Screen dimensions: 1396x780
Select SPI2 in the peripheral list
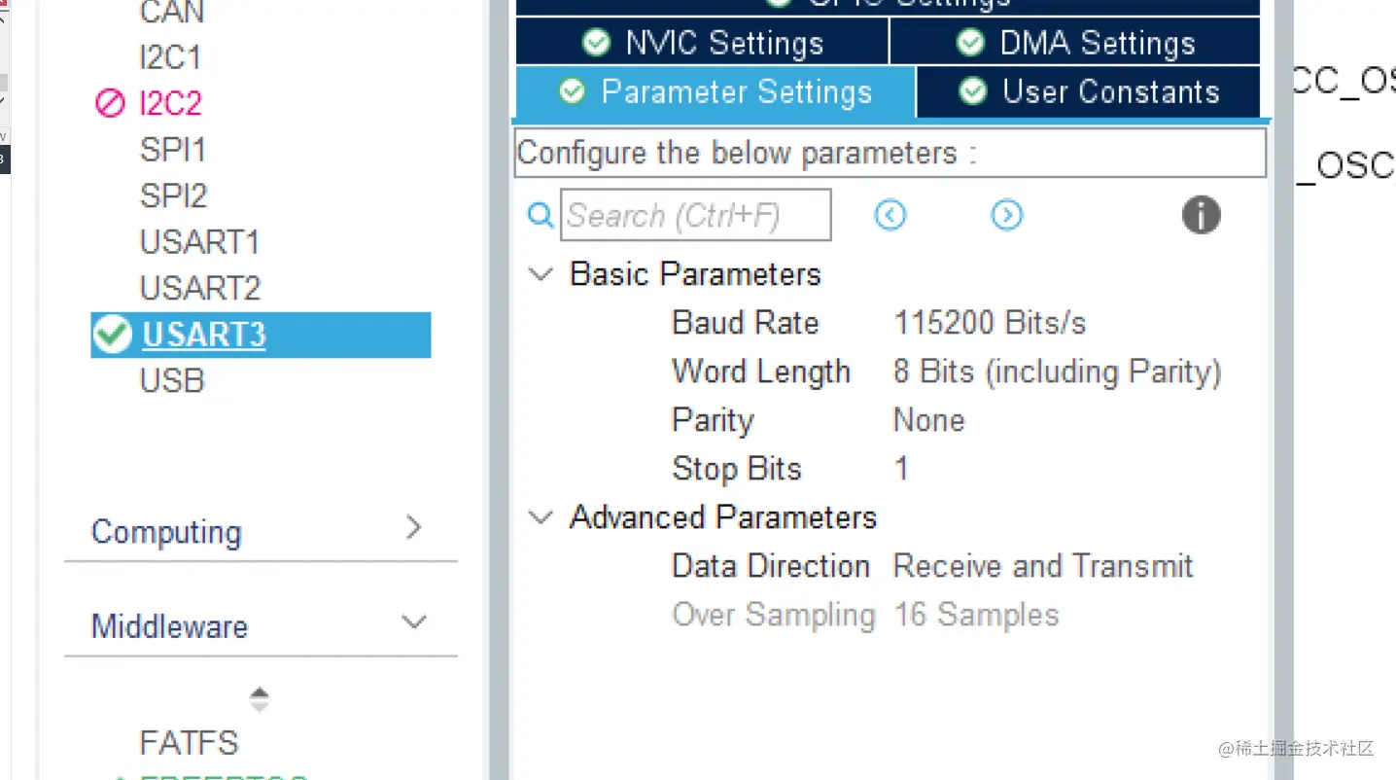pos(174,195)
